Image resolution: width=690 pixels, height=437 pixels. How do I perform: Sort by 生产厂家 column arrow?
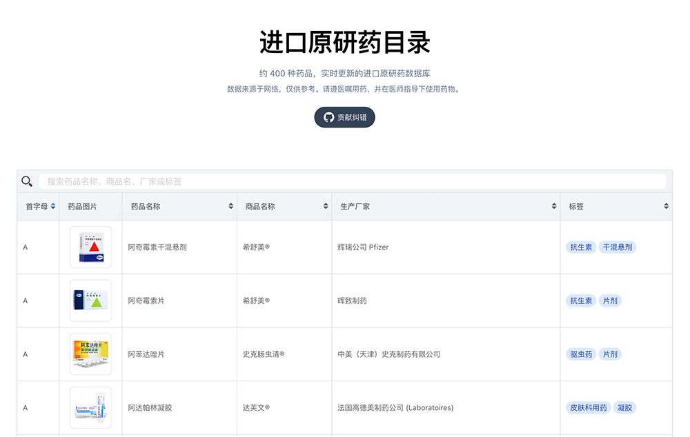click(x=554, y=206)
